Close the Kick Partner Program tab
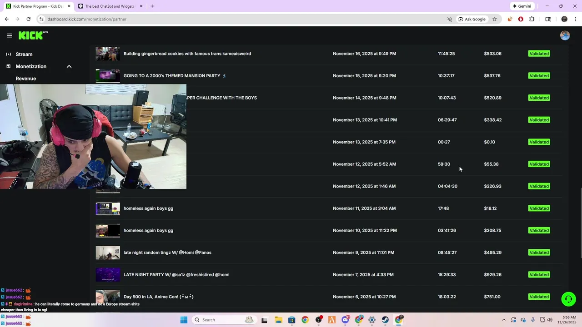Image resolution: width=582 pixels, height=327 pixels. point(69,6)
